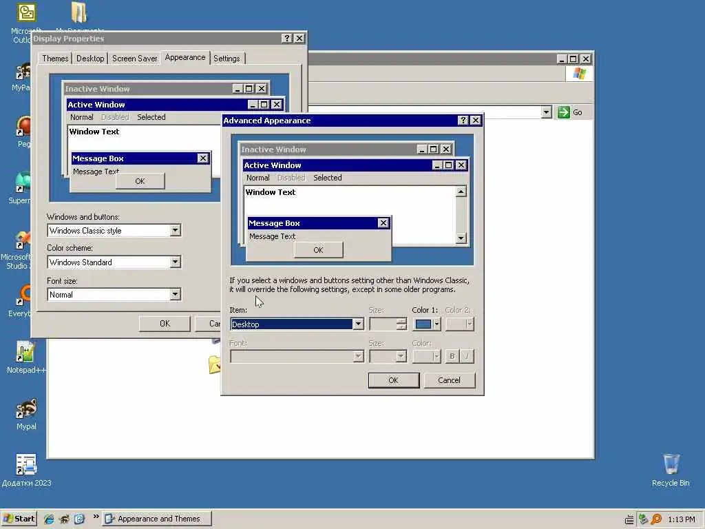Click the Windows flag logo in background window

tap(579, 74)
